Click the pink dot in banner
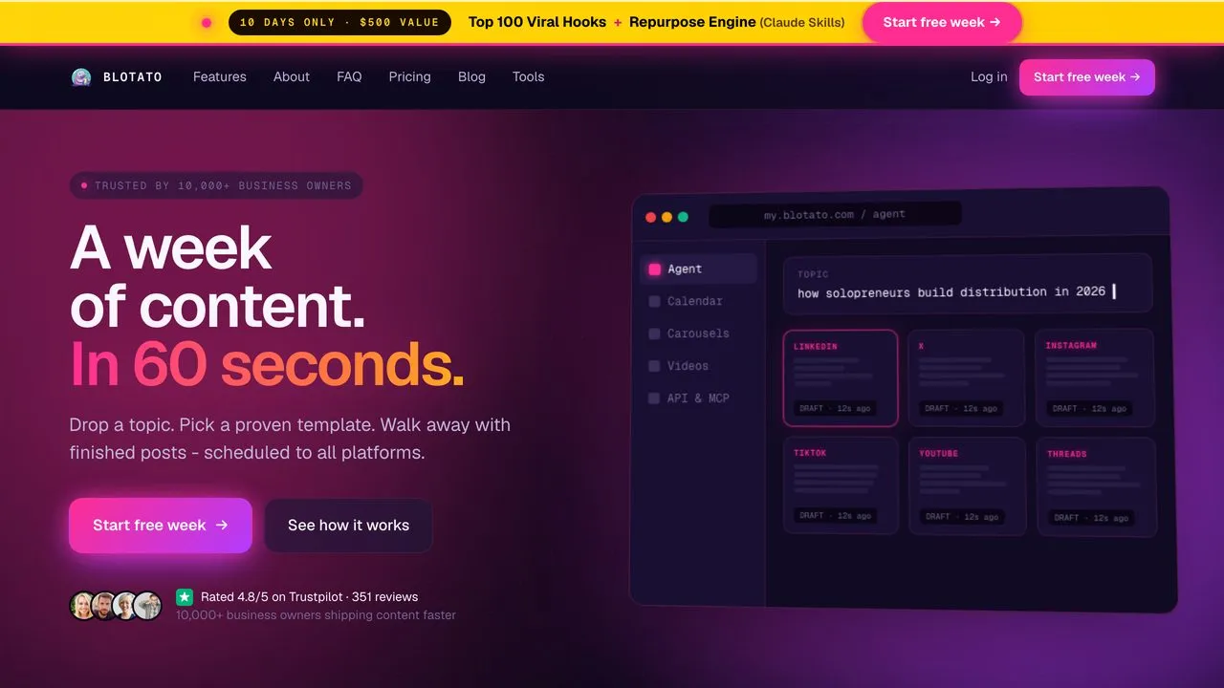 pos(207,23)
